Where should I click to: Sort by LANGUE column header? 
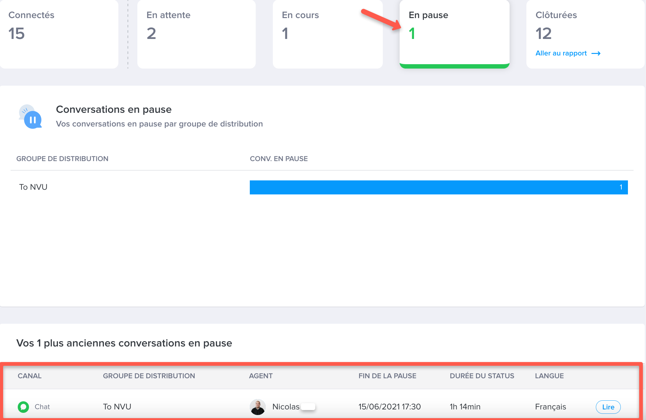point(549,376)
